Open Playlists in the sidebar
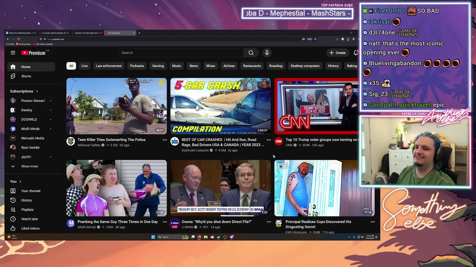476x267 pixels. coord(31,210)
